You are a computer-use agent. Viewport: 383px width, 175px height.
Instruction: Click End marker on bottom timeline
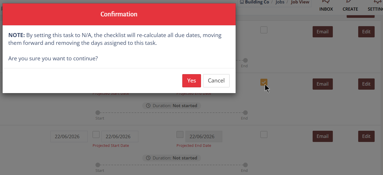[245, 165]
